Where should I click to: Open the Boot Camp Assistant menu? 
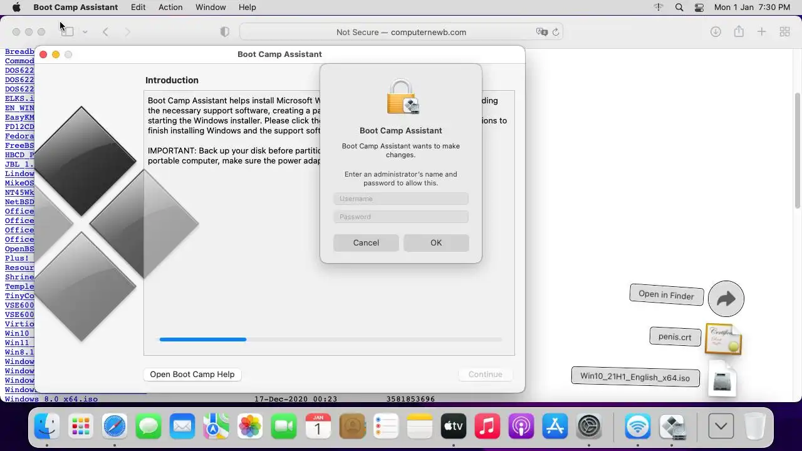pos(75,8)
